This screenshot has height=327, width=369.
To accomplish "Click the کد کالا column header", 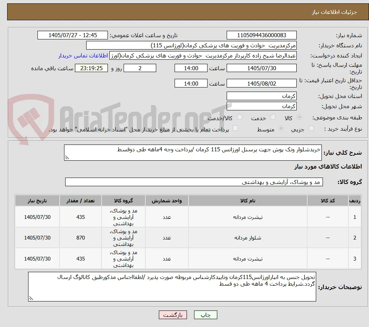I will (327, 200).
